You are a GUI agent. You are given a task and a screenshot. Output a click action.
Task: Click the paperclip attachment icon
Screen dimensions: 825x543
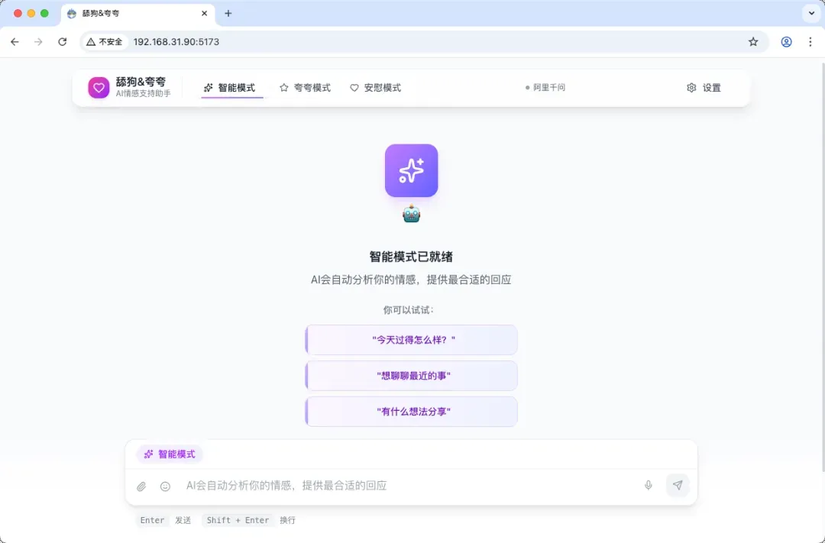[141, 486]
